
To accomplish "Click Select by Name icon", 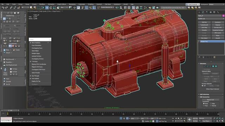I will [35, 8].
